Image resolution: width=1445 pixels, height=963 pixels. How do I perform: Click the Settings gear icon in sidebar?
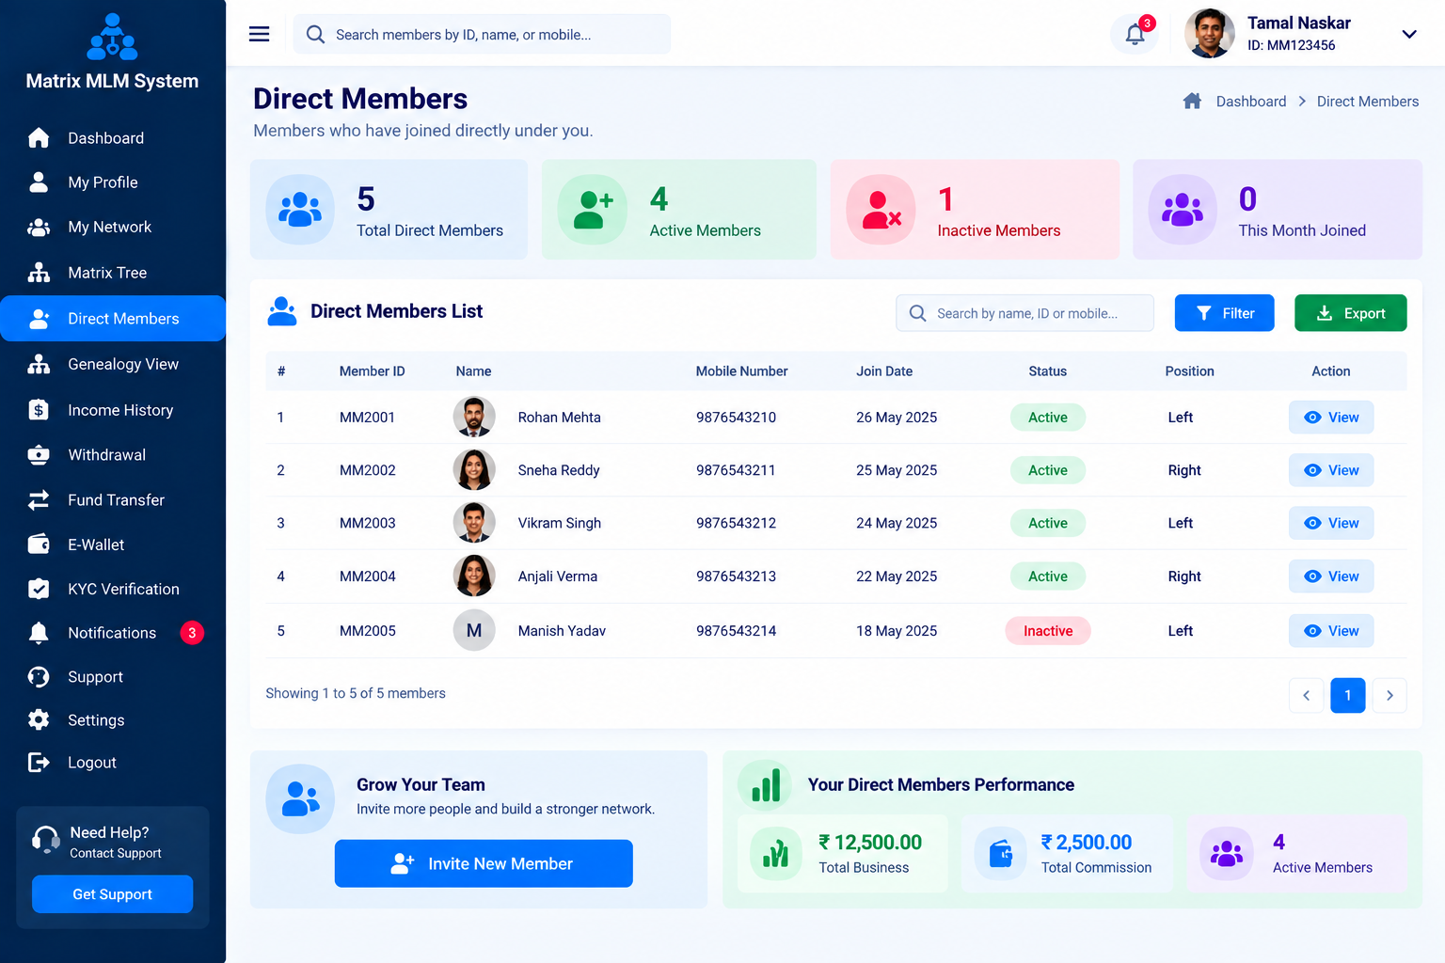(39, 720)
